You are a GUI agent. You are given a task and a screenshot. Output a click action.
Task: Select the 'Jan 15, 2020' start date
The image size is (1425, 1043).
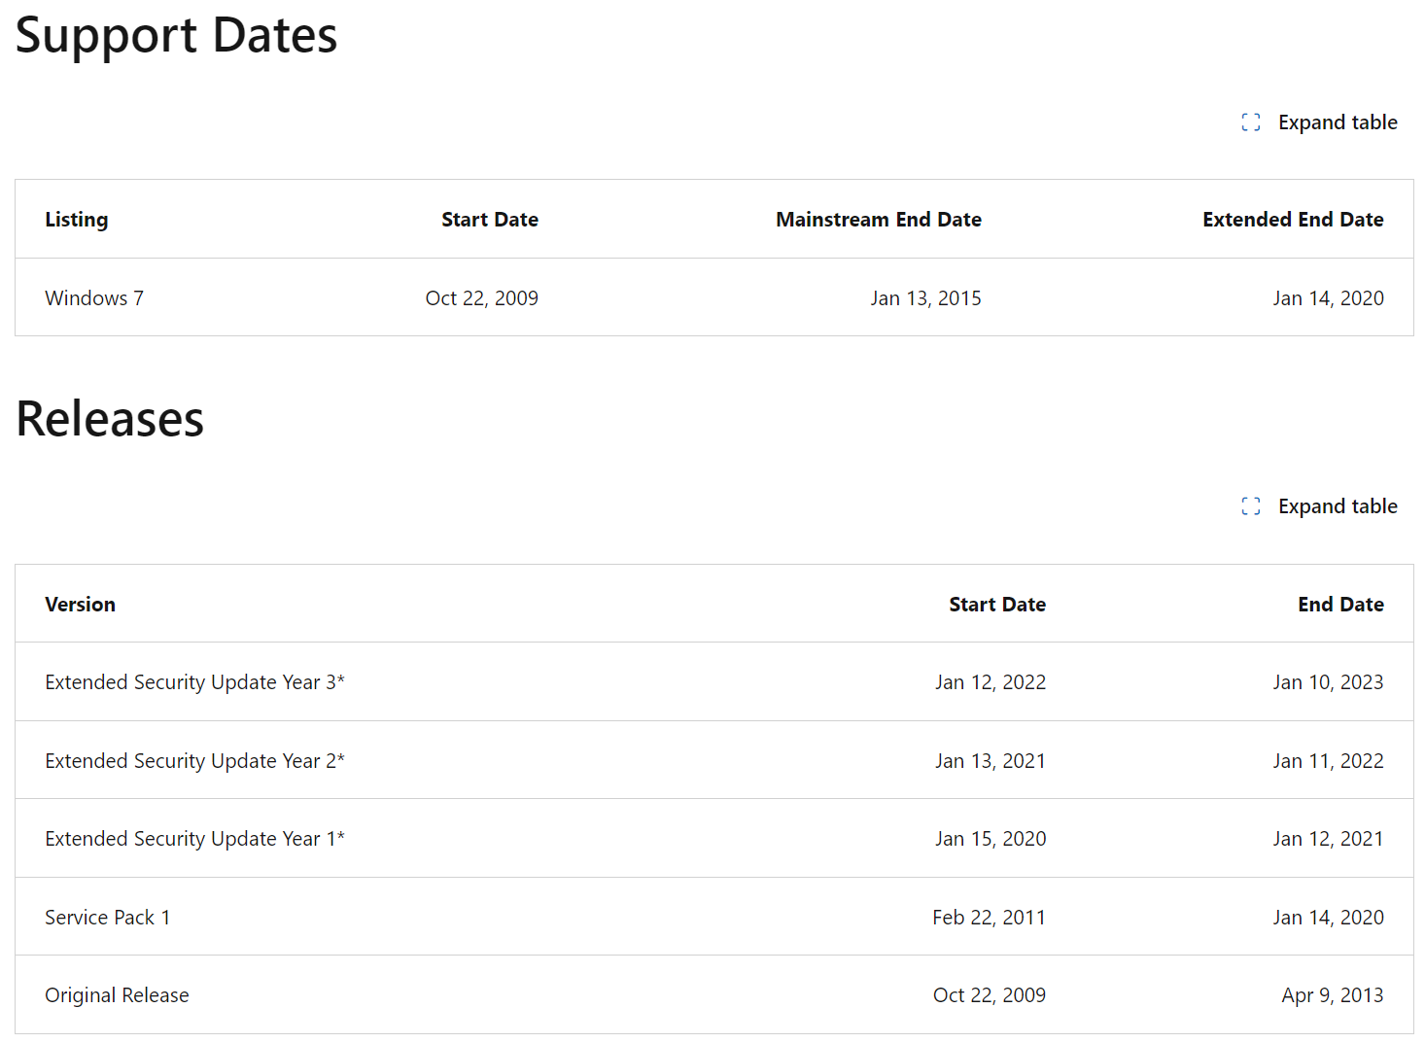(991, 839)
